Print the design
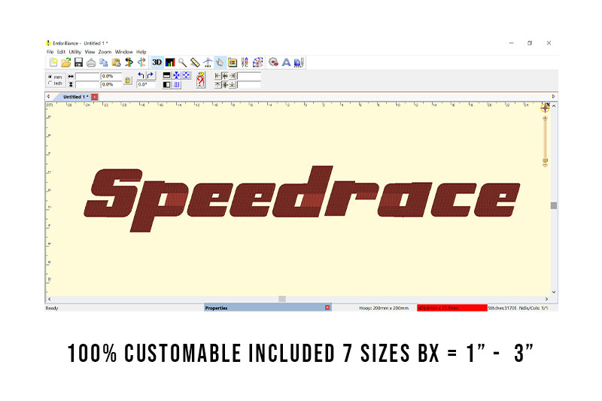The image size is (602, 401). tap(91, 62)
